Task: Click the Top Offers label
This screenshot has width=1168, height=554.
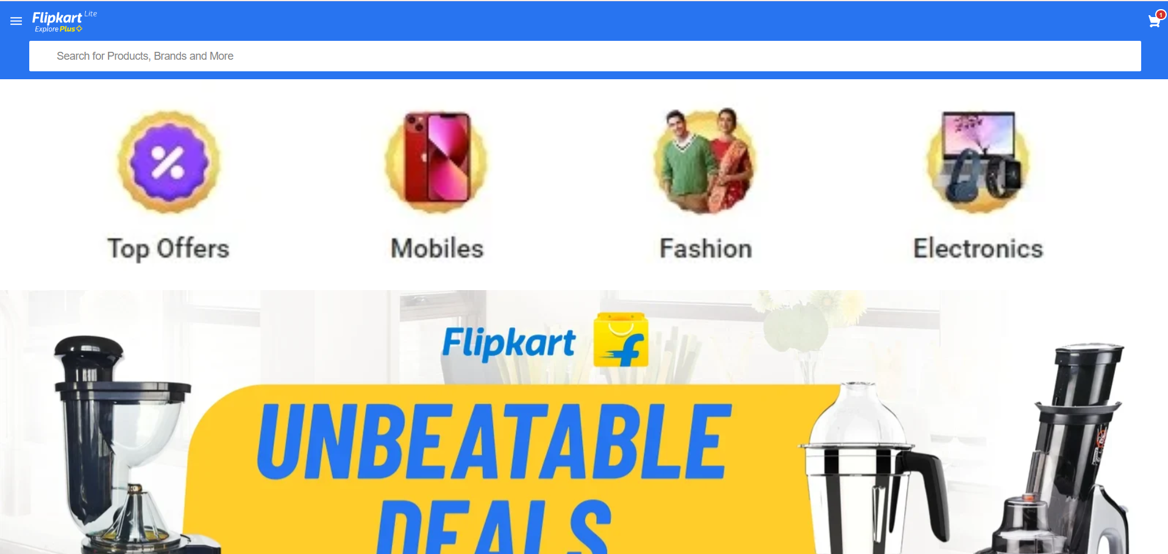Action: pos(168,249)
